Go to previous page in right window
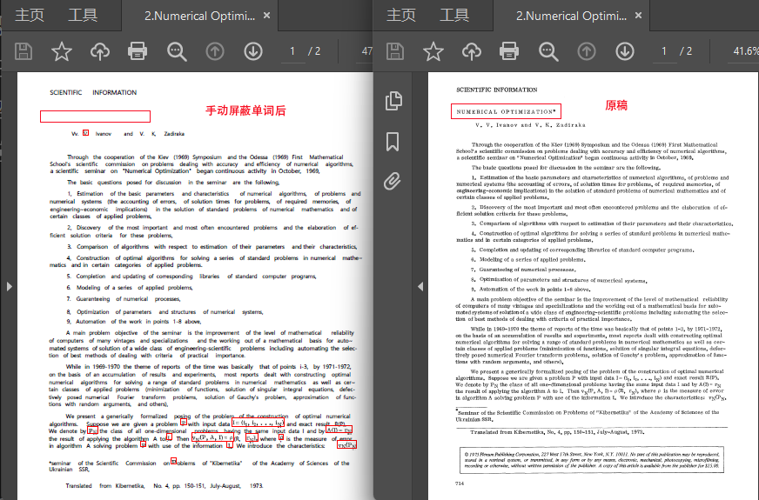The height and width of the screenshot is (500, 759). [587, 51]
